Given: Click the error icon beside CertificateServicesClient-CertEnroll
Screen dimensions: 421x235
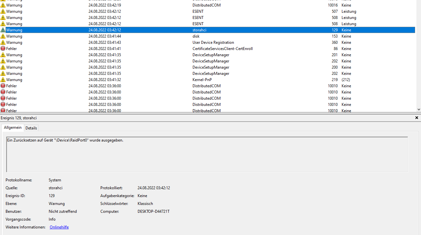Looking at the screenshot, I should 3,48.
